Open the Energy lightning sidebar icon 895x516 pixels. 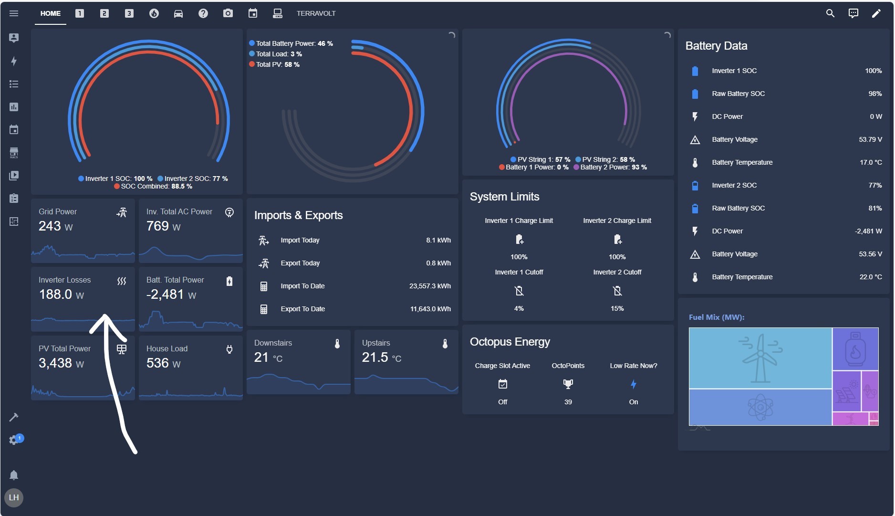pyautogui.click(x=14, y=61)
